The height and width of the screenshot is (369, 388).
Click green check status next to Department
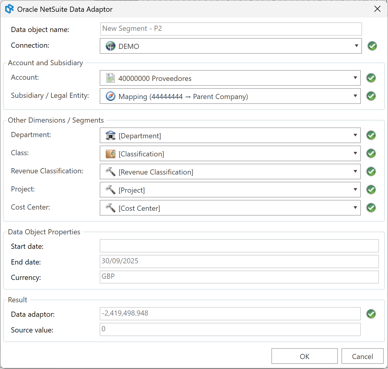tap(371, 135)
